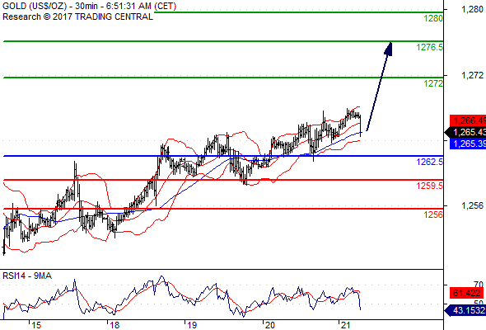Viewport: 486px width, 330px height.
Task: Click the 1,272 value on price axis
Action: click(472, 75)
